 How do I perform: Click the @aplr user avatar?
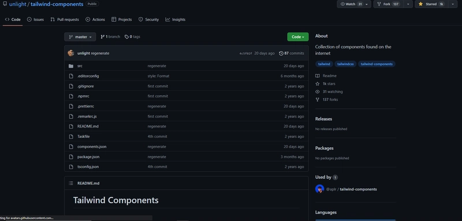click(320, 189)
